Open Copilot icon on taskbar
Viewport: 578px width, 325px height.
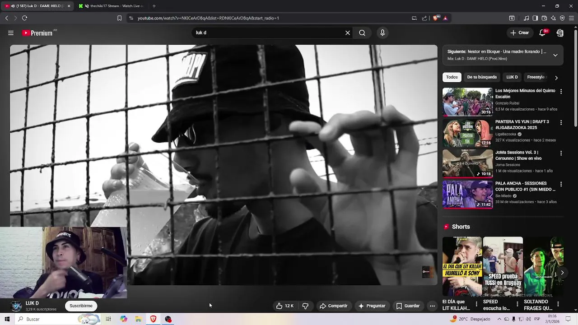tap(123, 319)
